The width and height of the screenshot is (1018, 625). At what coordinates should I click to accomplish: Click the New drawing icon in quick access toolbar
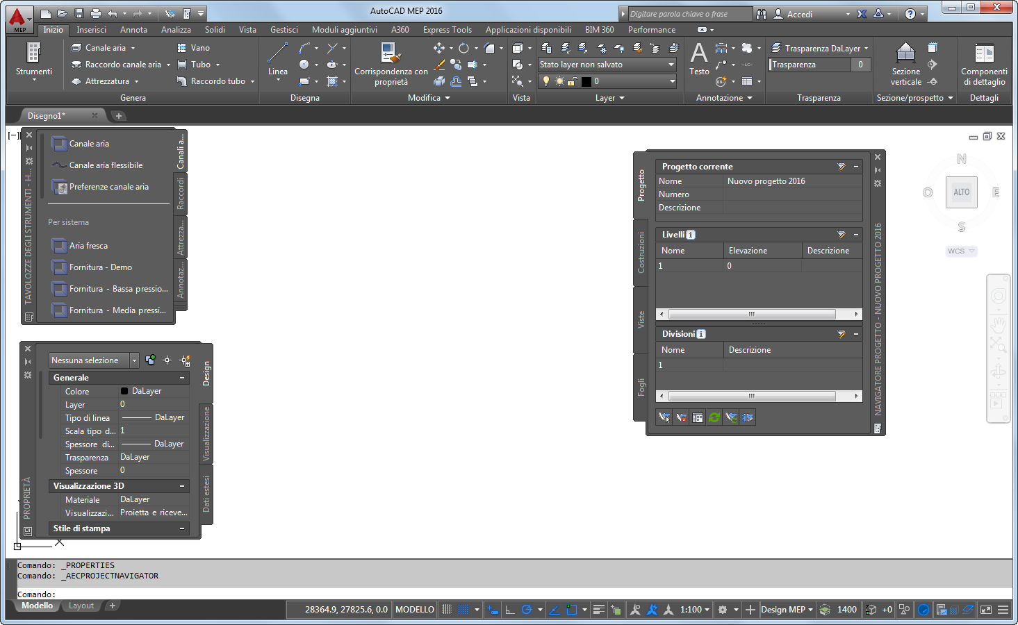(46, 14)
